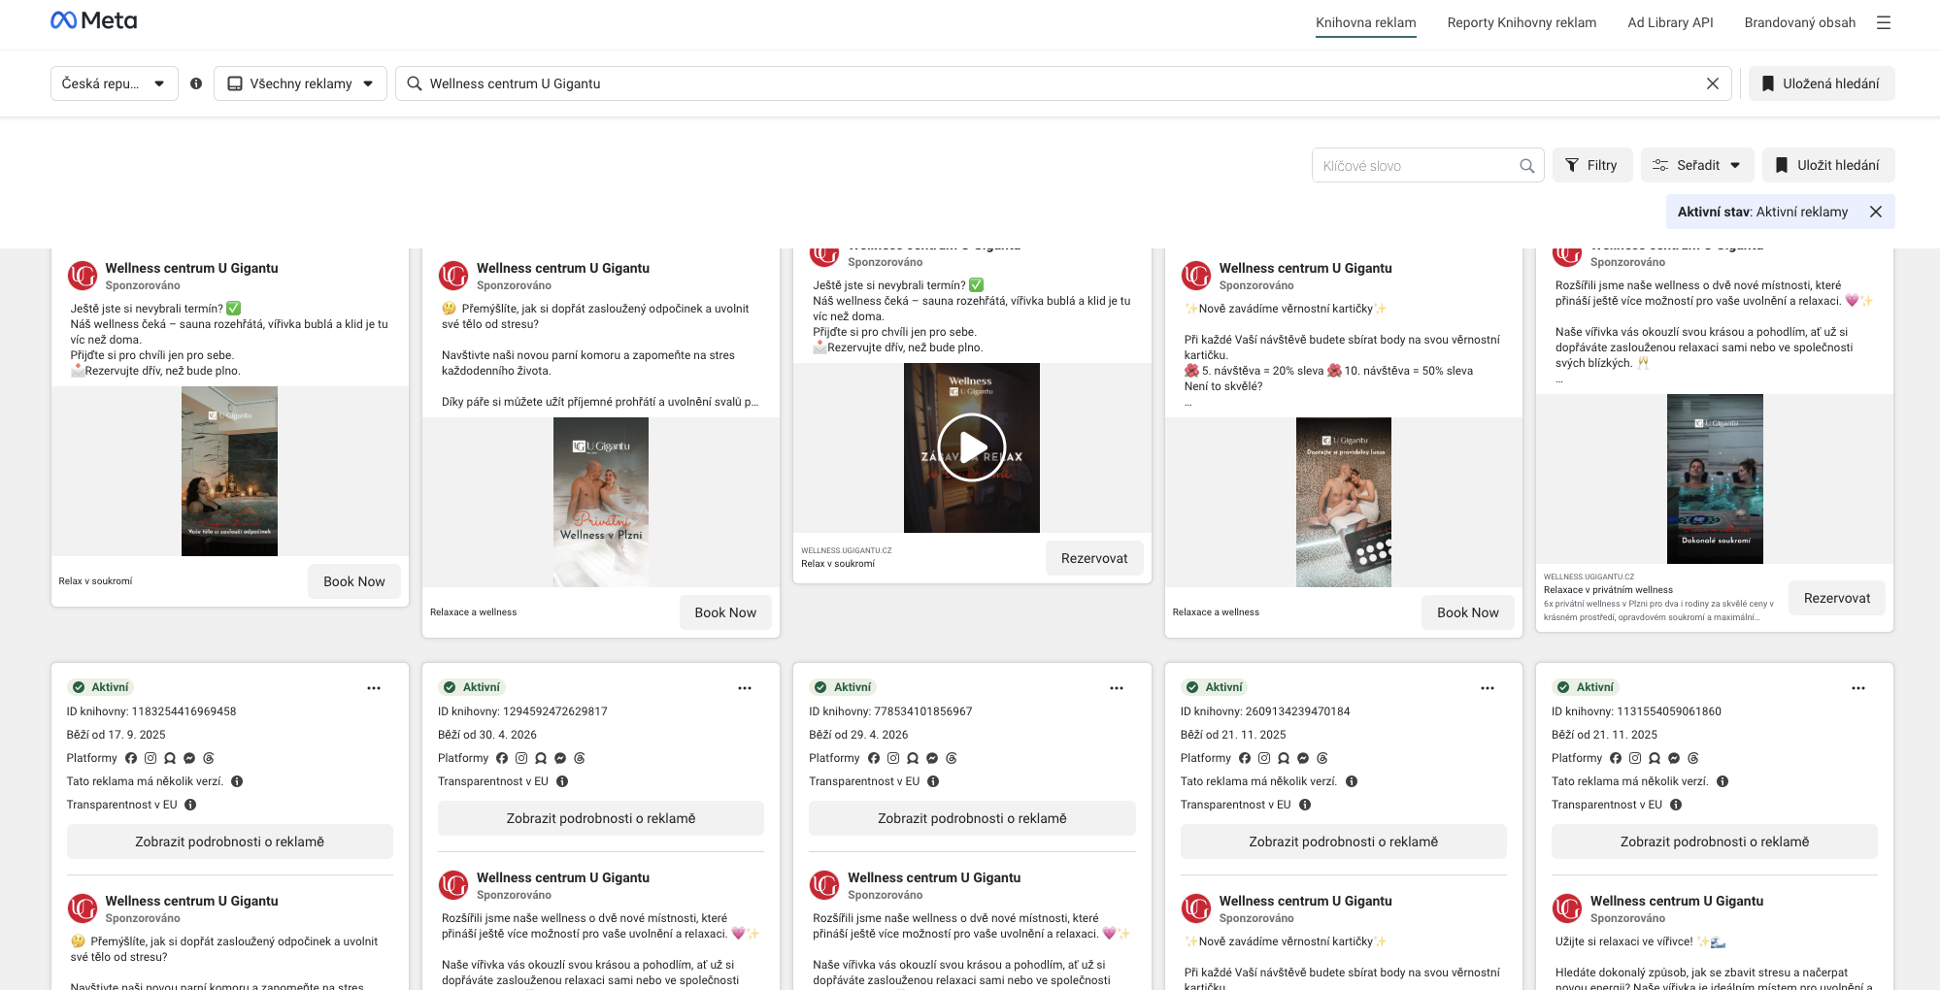Open three-dot menu for ad 1183254416969458
The image size is (1940, 990).
click(374, 688)
